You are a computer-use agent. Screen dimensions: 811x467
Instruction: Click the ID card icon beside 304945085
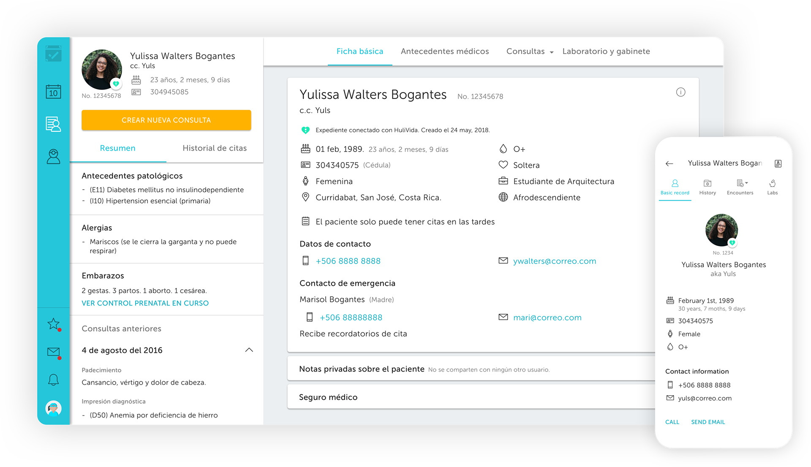[136, 92]
